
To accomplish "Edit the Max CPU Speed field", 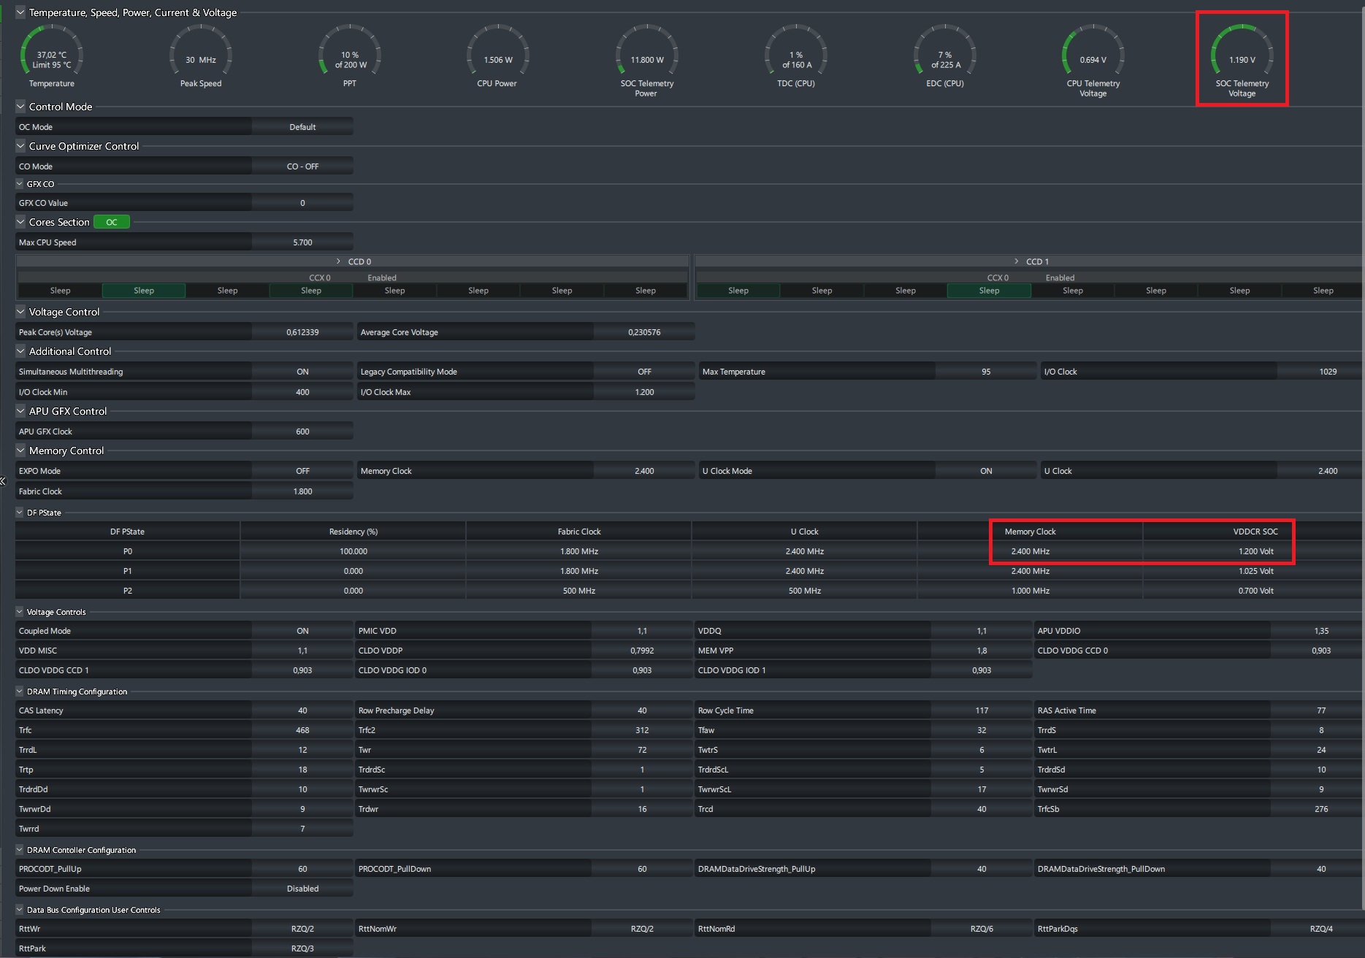I will (x=302, y=242).
